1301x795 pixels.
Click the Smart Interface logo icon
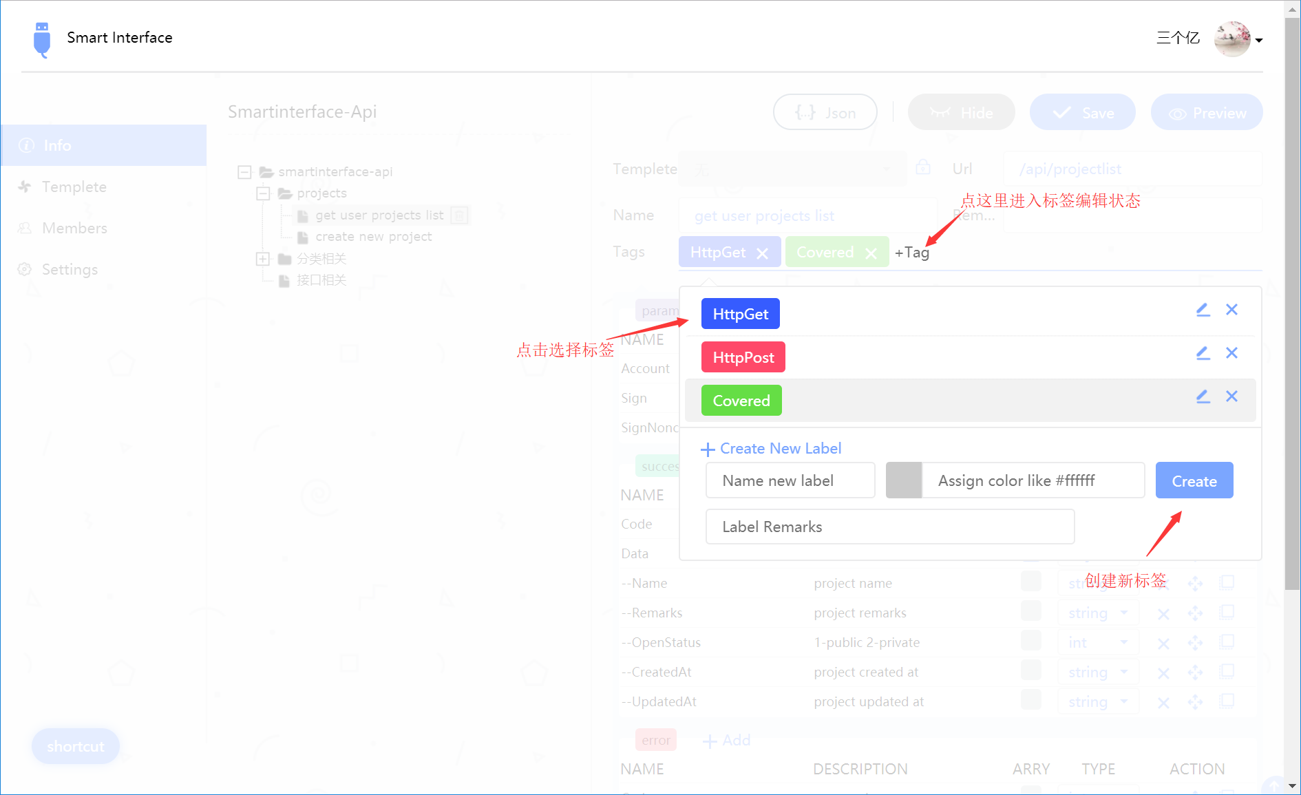coord(42,39)
